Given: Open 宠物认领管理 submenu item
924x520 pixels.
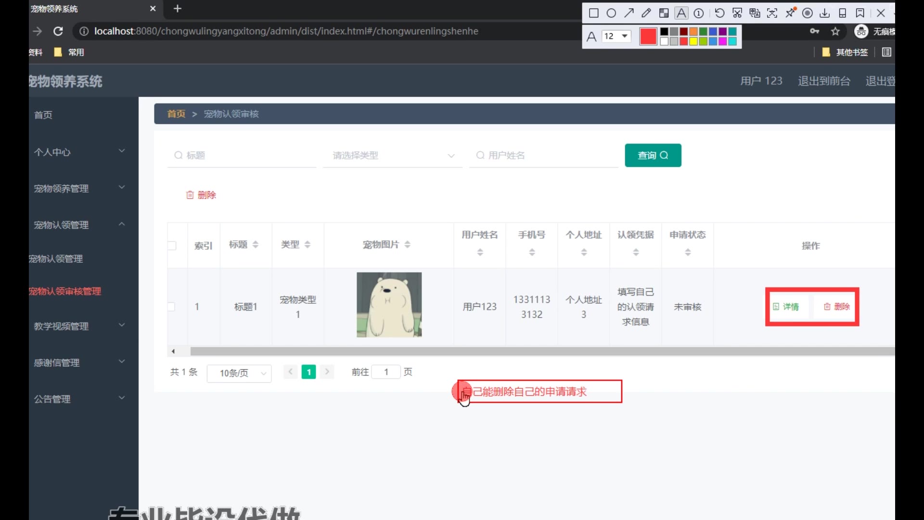Looking at the screenshot, I should [56, 259].
